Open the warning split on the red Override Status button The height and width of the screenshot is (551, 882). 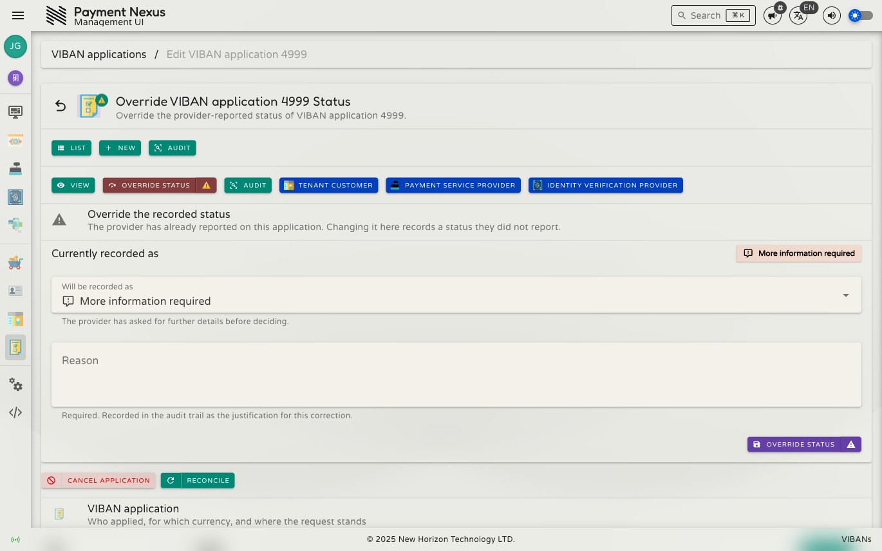click(x=207, y=186)
